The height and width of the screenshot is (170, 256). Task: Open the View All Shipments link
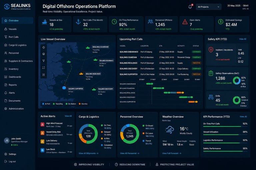coord(88,153)
